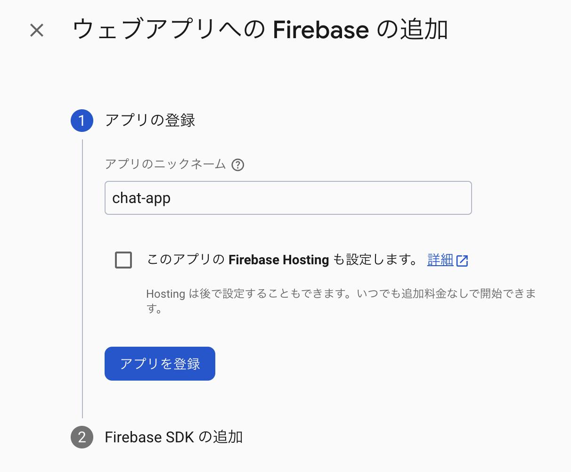The height and width of the screenshot is (472, 571).
Task: Click the このアプリの Firebase Hosting も設定します label
Action: point(282,260)
